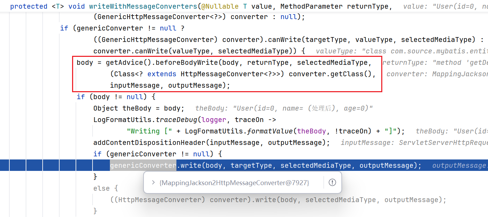This screenshot has height=217, width=488.
Task: Click the formatValue method call
Action: 270,131
